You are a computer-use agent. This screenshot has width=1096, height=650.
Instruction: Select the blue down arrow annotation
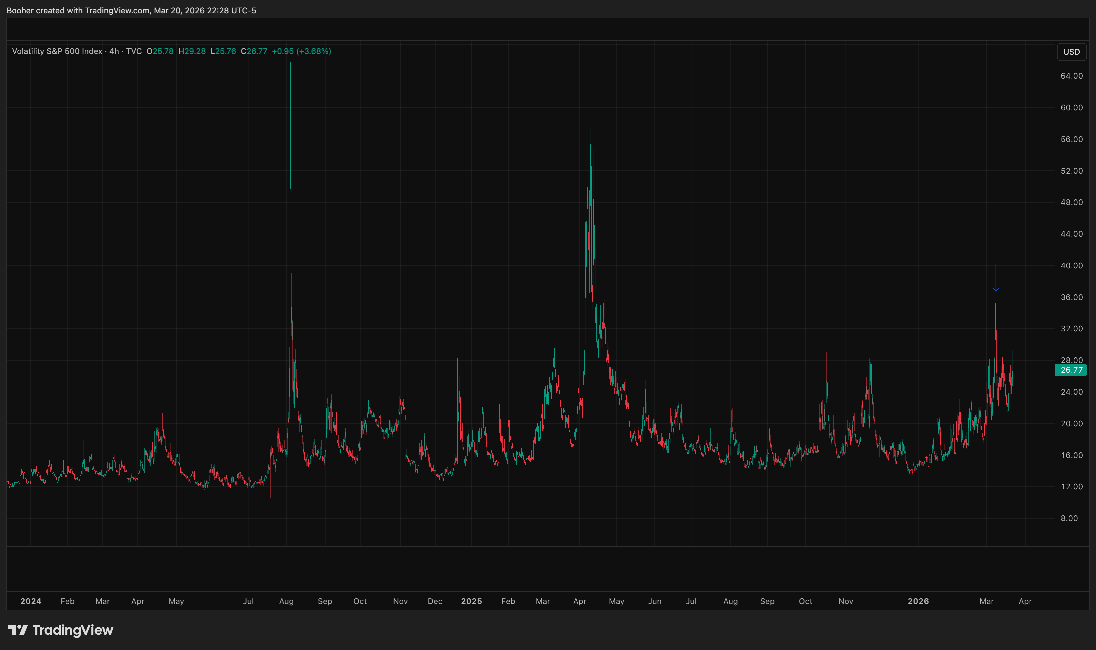(x=995, y=278)
